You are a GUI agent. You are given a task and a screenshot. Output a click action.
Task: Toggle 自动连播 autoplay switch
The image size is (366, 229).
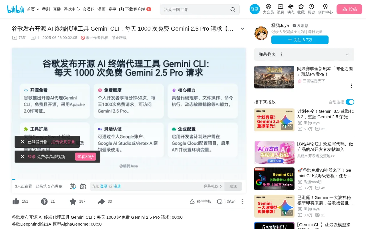tap(350, 102)
